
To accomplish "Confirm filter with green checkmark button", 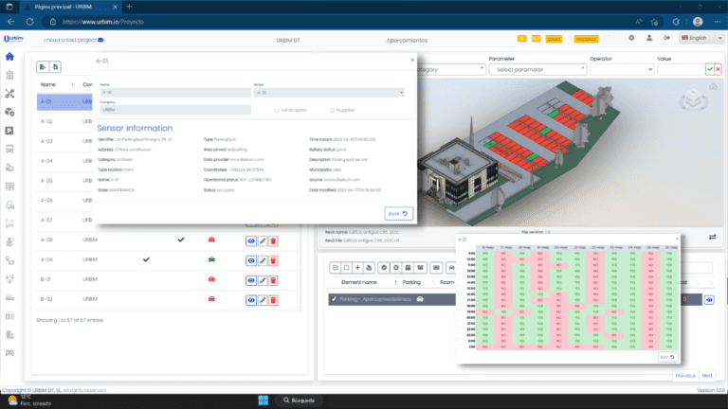I will pos(709,69).
